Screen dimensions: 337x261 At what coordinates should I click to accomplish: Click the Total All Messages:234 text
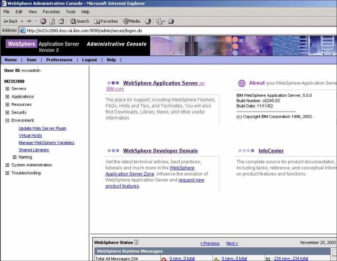(116, 259)
